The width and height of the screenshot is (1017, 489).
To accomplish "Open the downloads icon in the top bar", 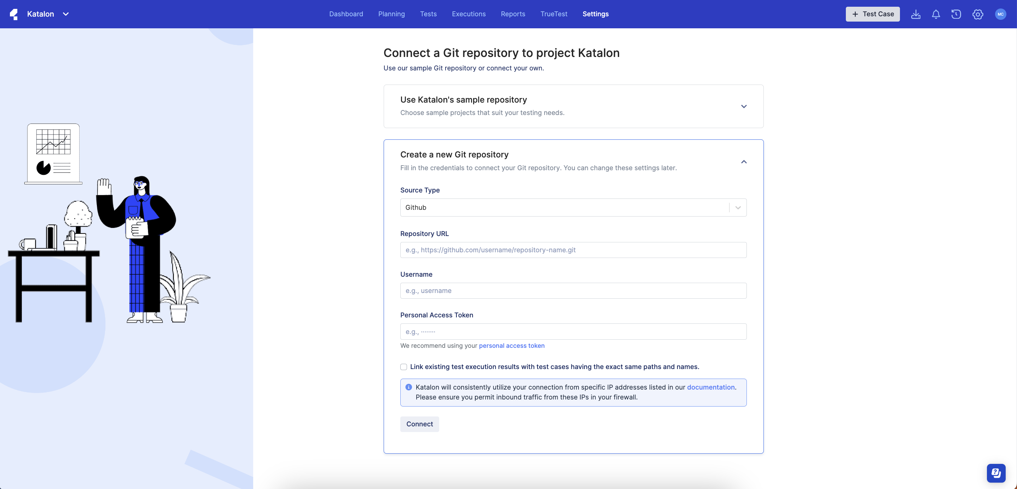I will point(916,14).
